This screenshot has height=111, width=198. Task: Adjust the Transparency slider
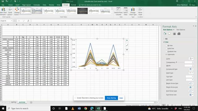pyautogui.click(x=177, y=62)
